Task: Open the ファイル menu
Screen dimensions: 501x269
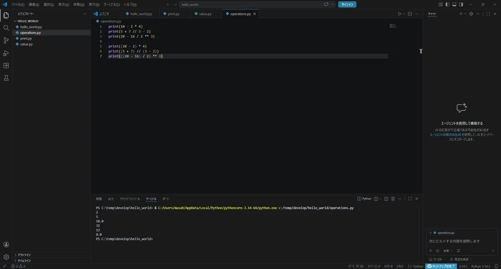Action: [18, 5]
